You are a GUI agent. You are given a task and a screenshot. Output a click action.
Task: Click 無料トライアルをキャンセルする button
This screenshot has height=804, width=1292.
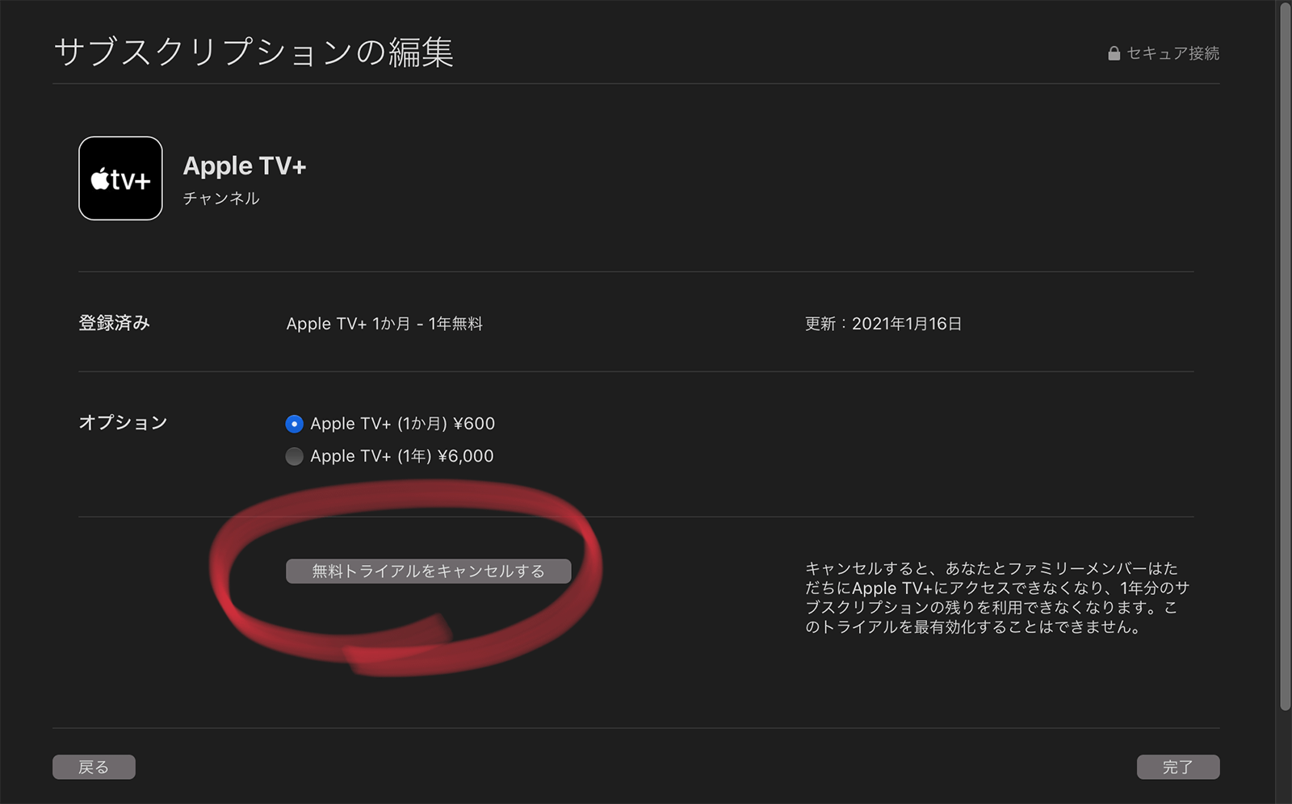pyautogui.click(x=428, y=571)
